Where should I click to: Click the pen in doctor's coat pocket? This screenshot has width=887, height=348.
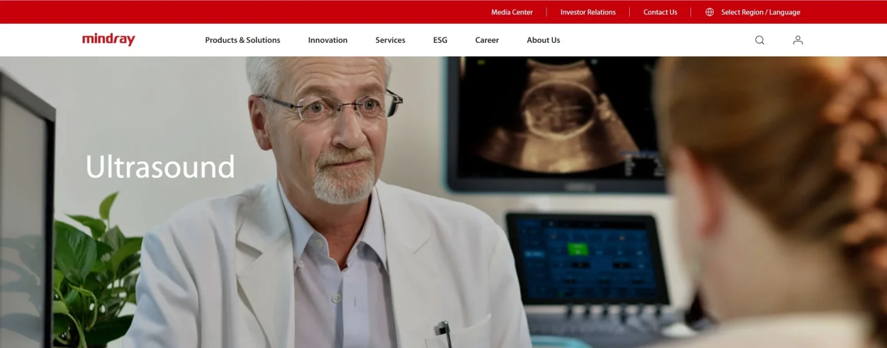pos(443,334)
